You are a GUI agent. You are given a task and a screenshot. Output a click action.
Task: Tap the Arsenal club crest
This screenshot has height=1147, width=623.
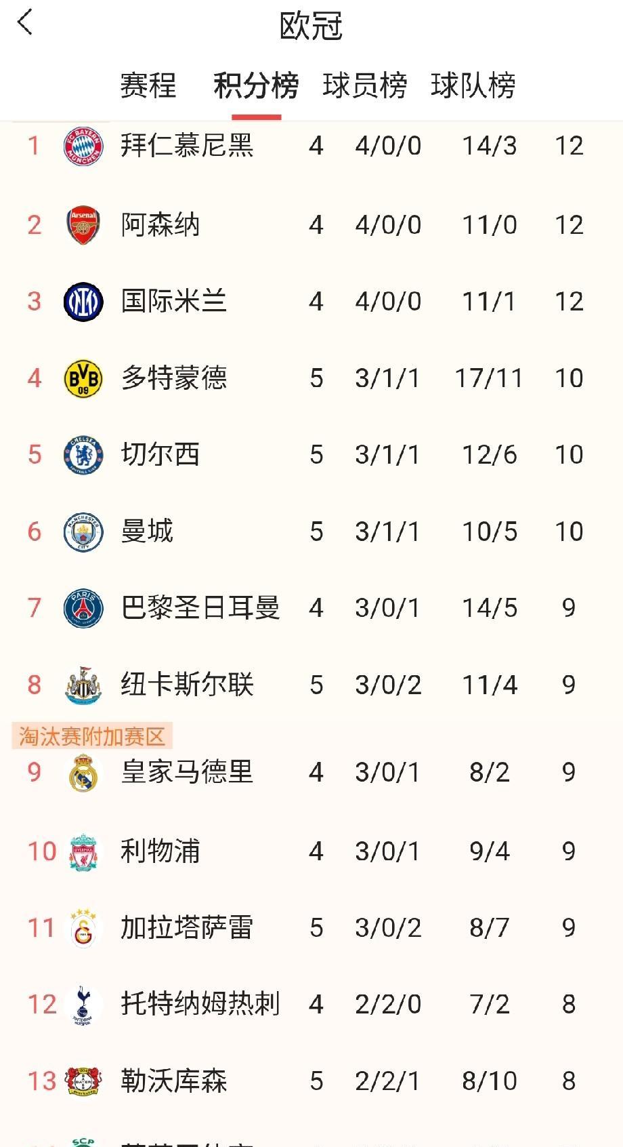tap(83, 225)
